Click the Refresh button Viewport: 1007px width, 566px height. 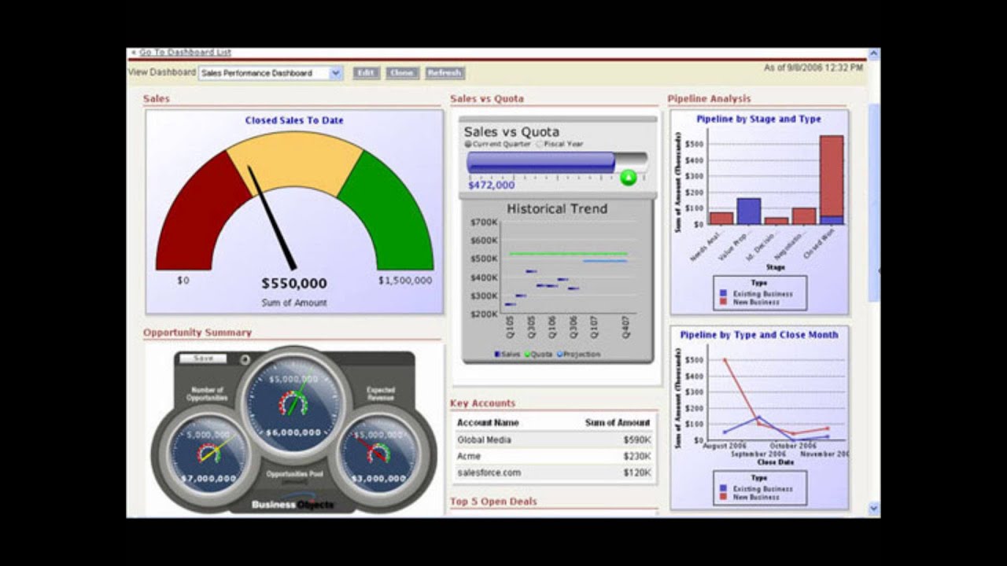click(444, 73)
